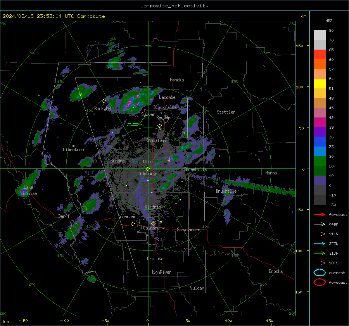The height and width of the screenshot is (326, 349).
Task: Click the orange 111V arrow legend icon
Action: pyautogui.click(x=320, y=234)
